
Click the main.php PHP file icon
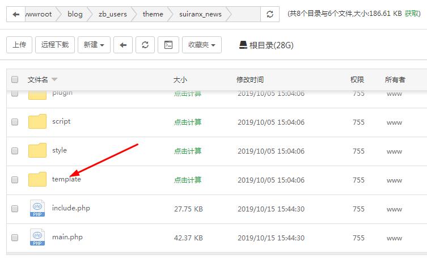pos(37,237)
